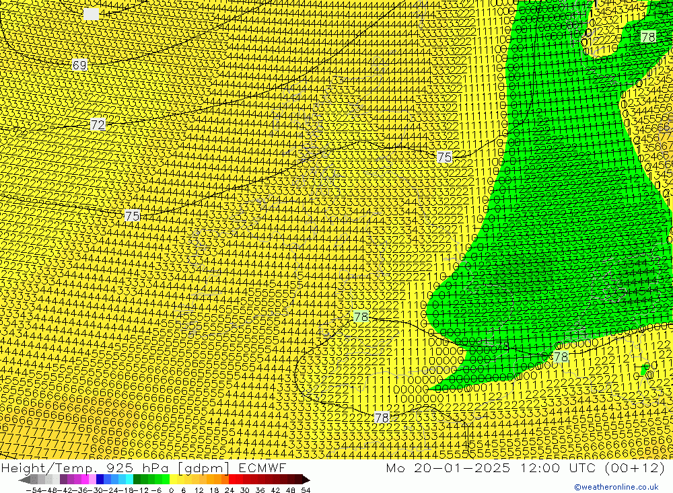The height and width of the screenshot is (493, 673).
Task: Click the 'Height/Temp. 925 hPa [gdpm] ECMWF' title
Action: tap(143, 467)
